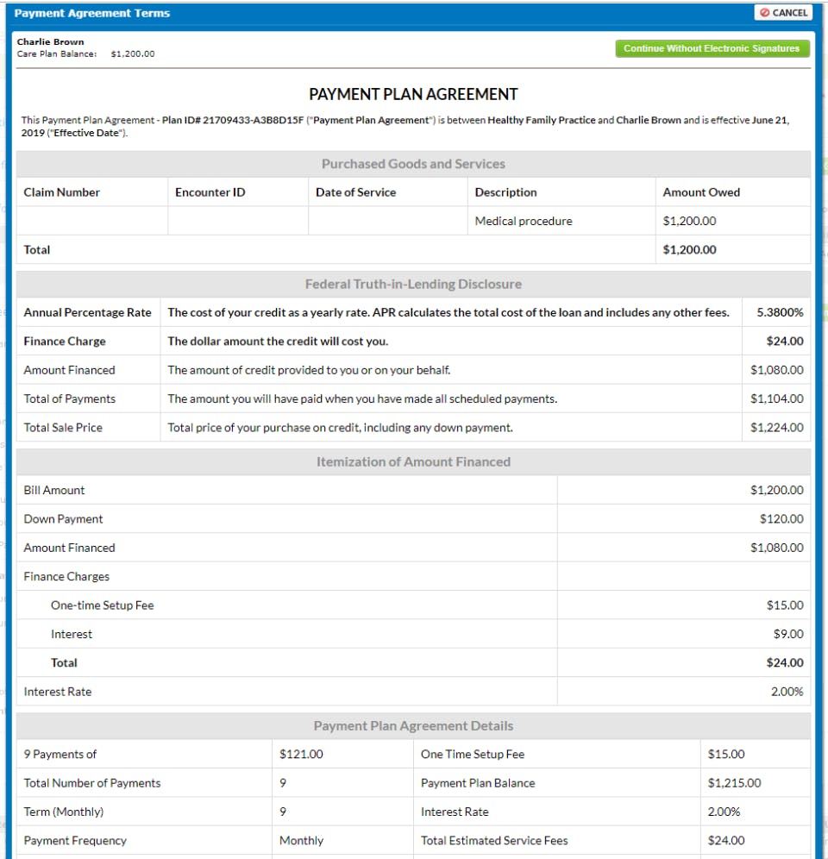Click the CANCEL button
This screenshot has width=828, height=859.
(x=784, y=13)
